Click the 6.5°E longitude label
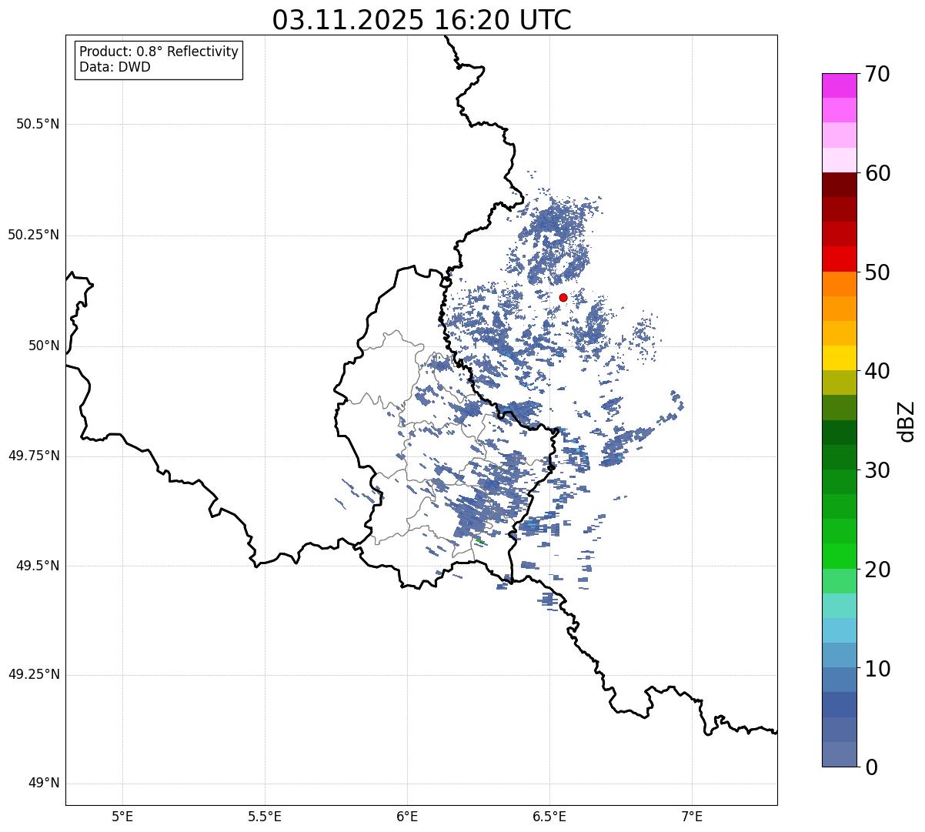 click(x=550, y=816)
